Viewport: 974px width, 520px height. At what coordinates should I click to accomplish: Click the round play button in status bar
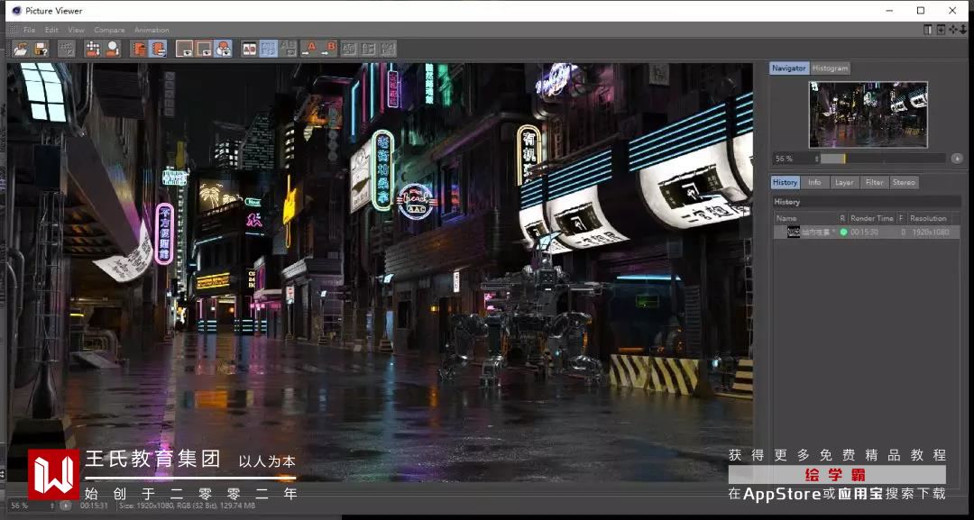click(x=66, y=506)
